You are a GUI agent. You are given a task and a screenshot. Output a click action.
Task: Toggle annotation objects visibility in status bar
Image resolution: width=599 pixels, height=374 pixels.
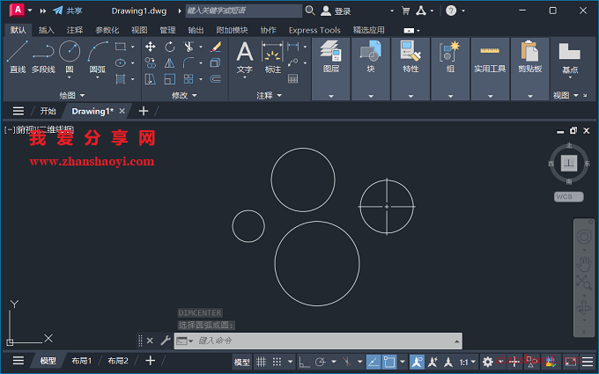tap(417, 362)
